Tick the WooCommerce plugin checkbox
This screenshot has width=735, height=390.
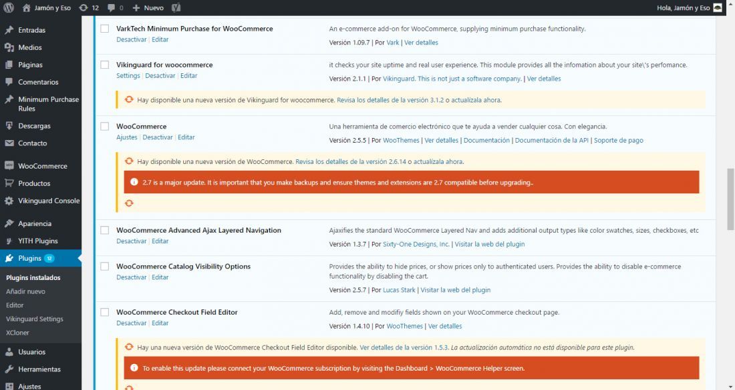(105, 126)
